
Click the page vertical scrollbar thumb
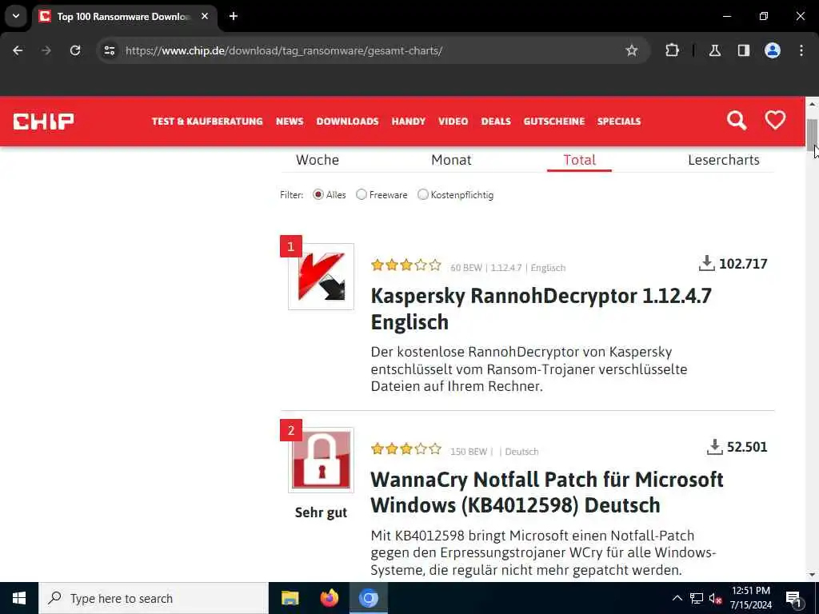(x=812, y=134)
